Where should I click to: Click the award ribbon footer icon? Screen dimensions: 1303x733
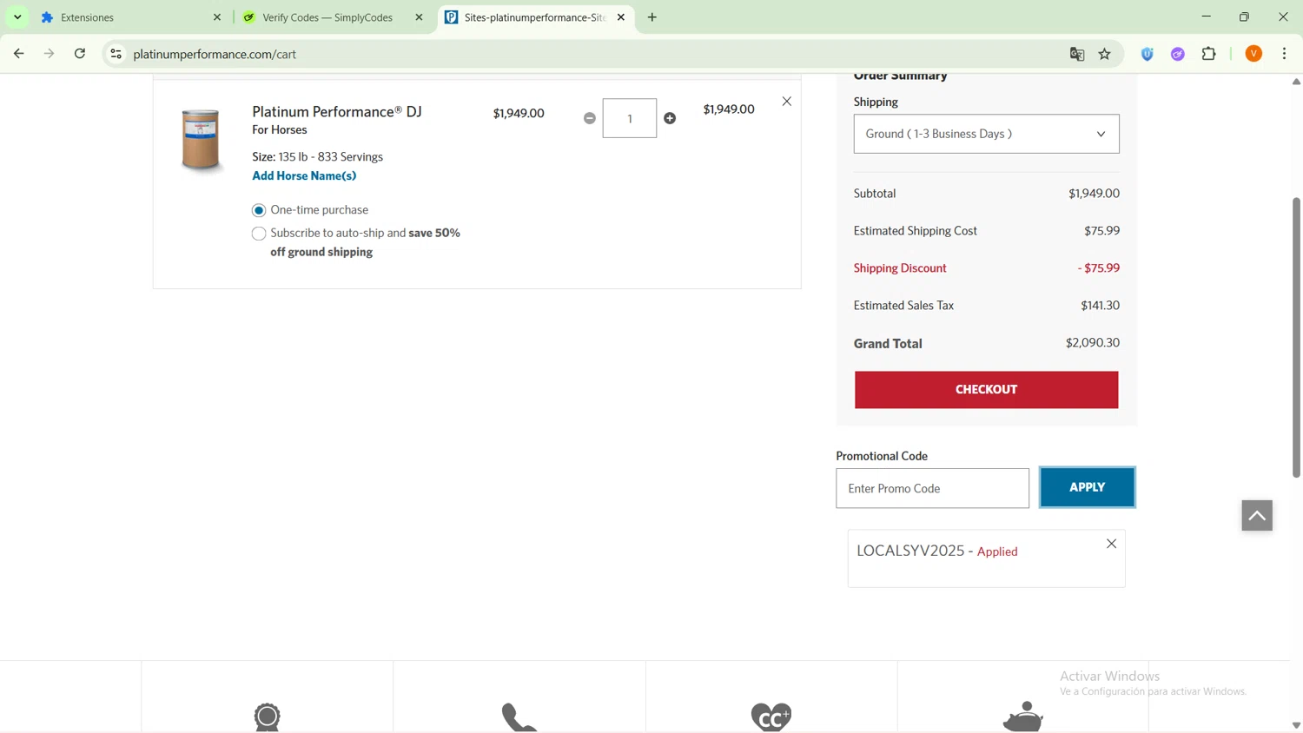click(x=268, y=716)
